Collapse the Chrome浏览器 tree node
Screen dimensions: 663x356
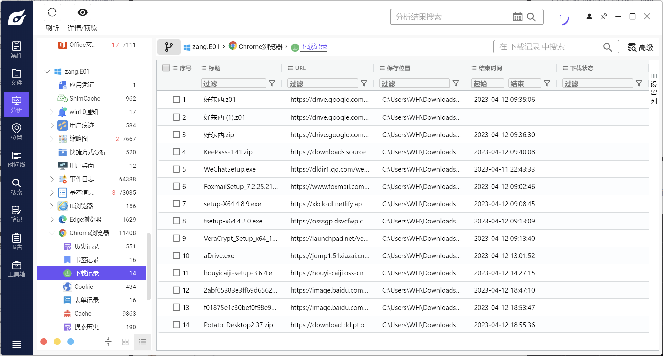click(52, 233)
